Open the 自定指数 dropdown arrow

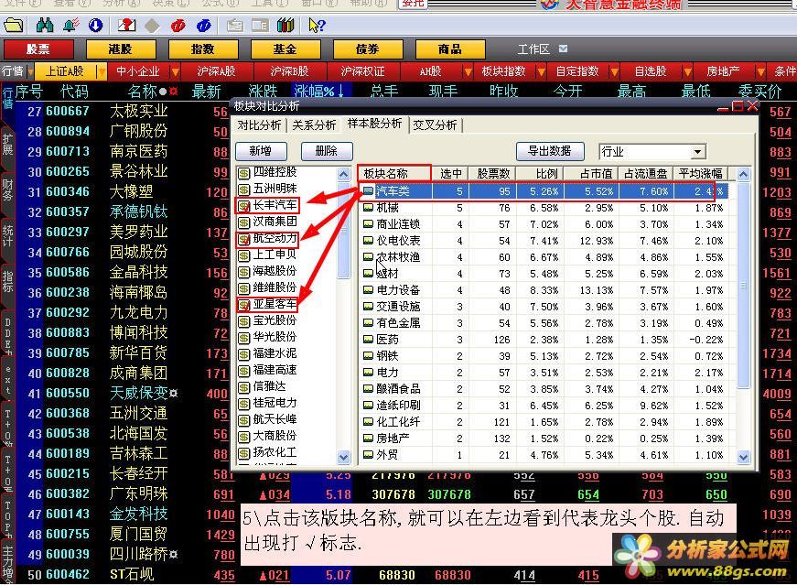615,71
